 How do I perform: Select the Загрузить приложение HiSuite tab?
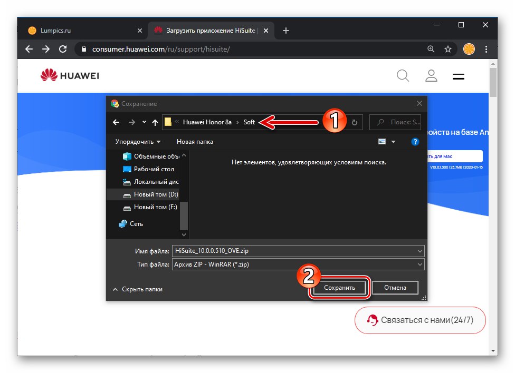click(x=211, y=31)
